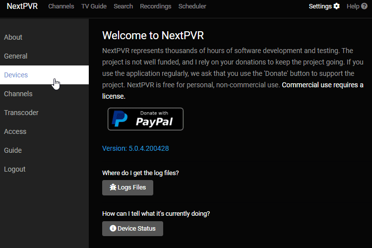
Task: Click Logout in the settings sidebar
Action: pyautogui.click(x=44, y=169)
